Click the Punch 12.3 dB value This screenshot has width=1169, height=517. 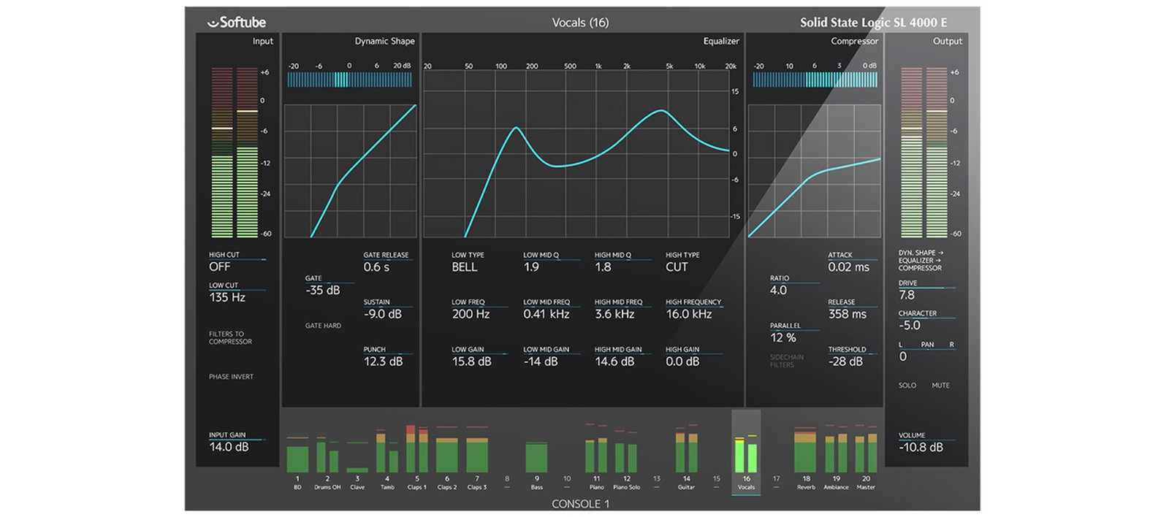pyautogui.click(x=383, y=361)
